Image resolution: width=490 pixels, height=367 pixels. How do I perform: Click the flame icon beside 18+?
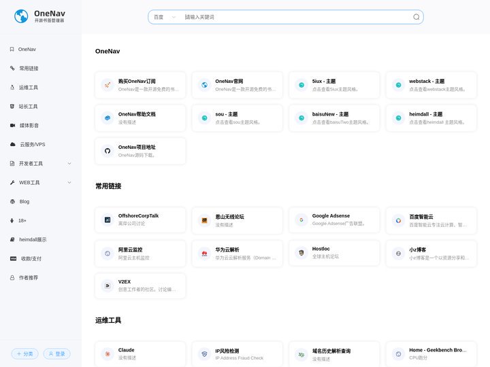pyautogui.click(x=12, y=221)
